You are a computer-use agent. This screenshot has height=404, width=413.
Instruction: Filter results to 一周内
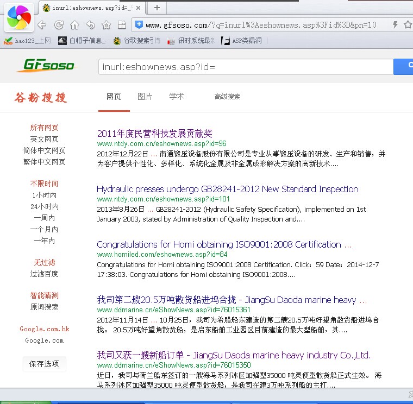tap(44, 218)
